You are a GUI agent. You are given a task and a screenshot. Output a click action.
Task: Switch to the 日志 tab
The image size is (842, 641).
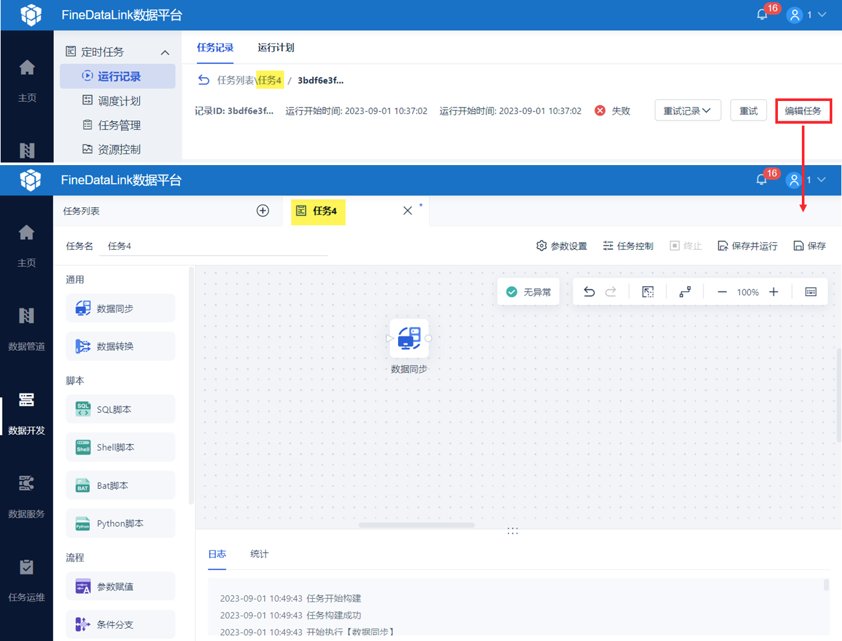point(217,554)
